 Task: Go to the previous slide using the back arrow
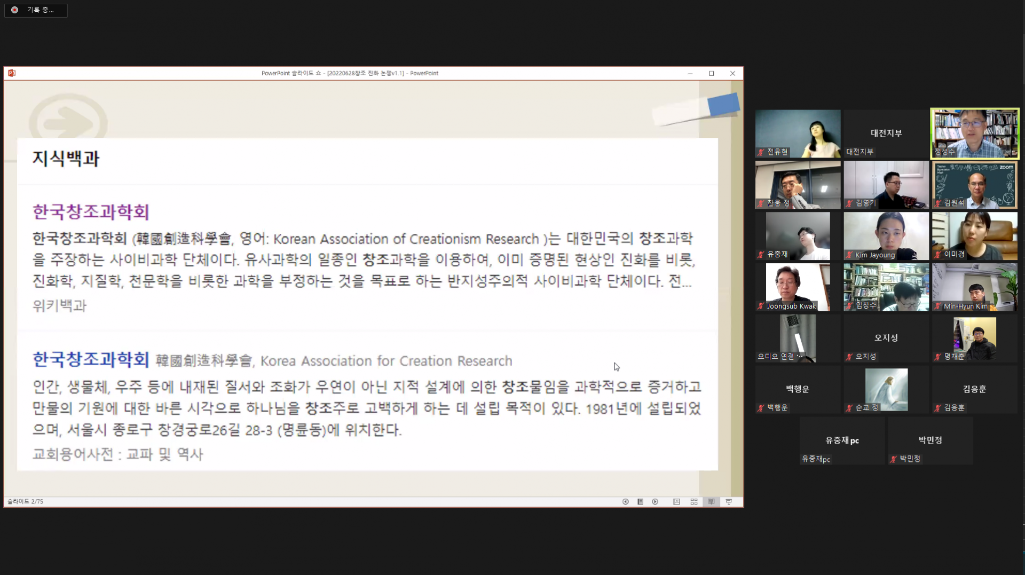(x=625, y=502)
